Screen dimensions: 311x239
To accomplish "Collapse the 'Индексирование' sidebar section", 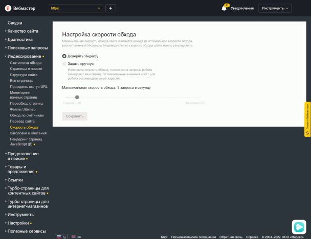I will (x=24, y=56).
